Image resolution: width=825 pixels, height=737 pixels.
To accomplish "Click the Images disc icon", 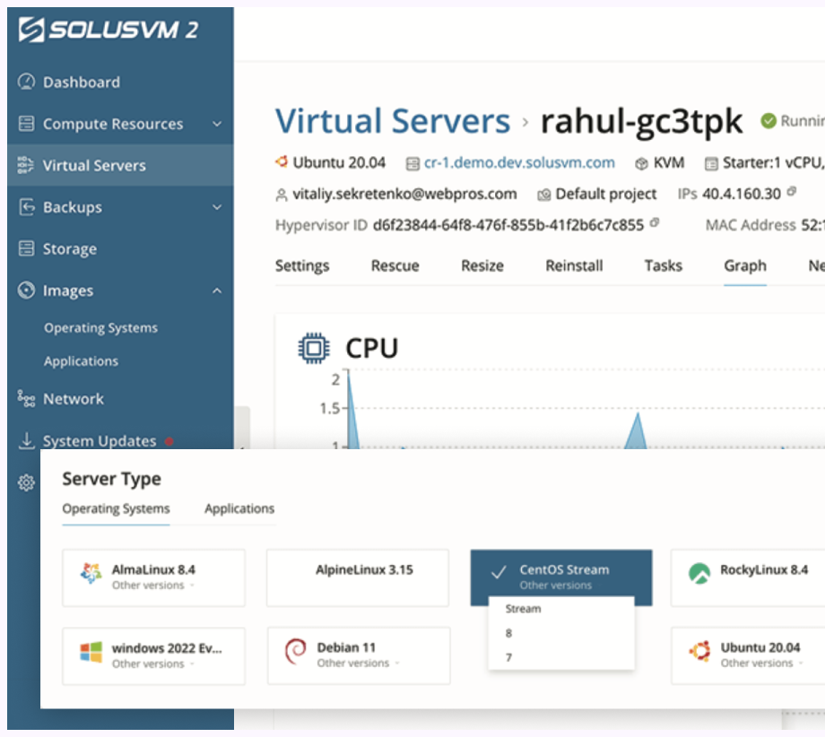I will [26, 290].
